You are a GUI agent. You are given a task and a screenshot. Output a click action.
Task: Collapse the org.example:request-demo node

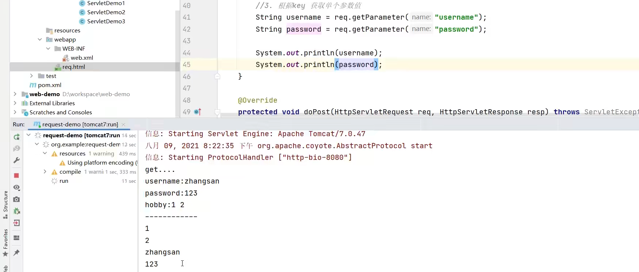coord(37,144)
